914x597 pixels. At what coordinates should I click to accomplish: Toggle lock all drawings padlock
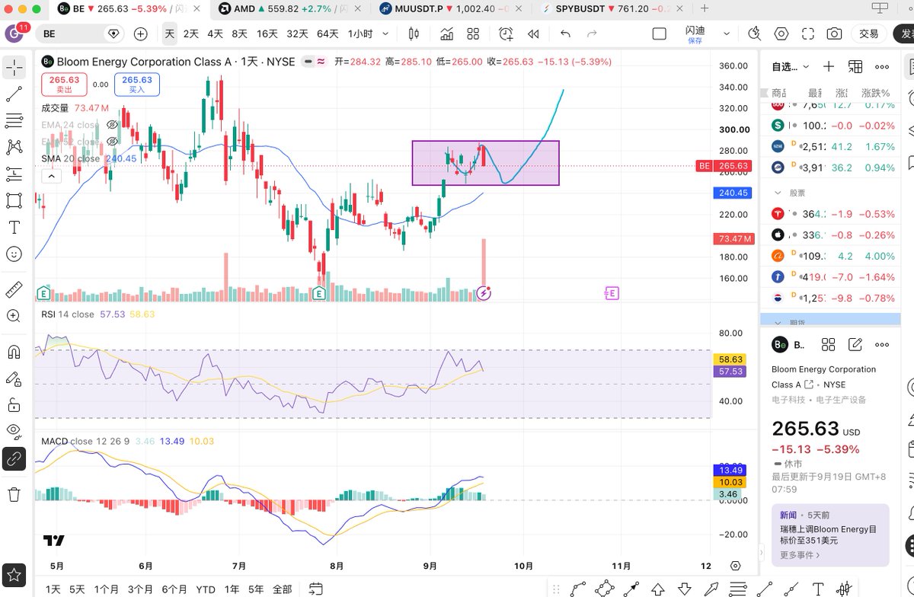pyautogui.click(x=14, y=404)
